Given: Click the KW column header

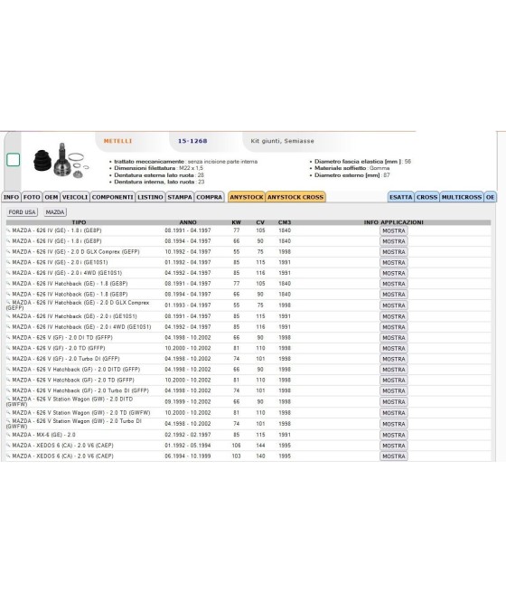Looking at the screenshot, I should [236, 222].
